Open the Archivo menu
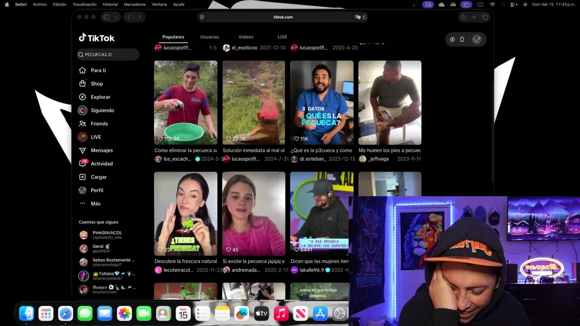 click(40, 5)
